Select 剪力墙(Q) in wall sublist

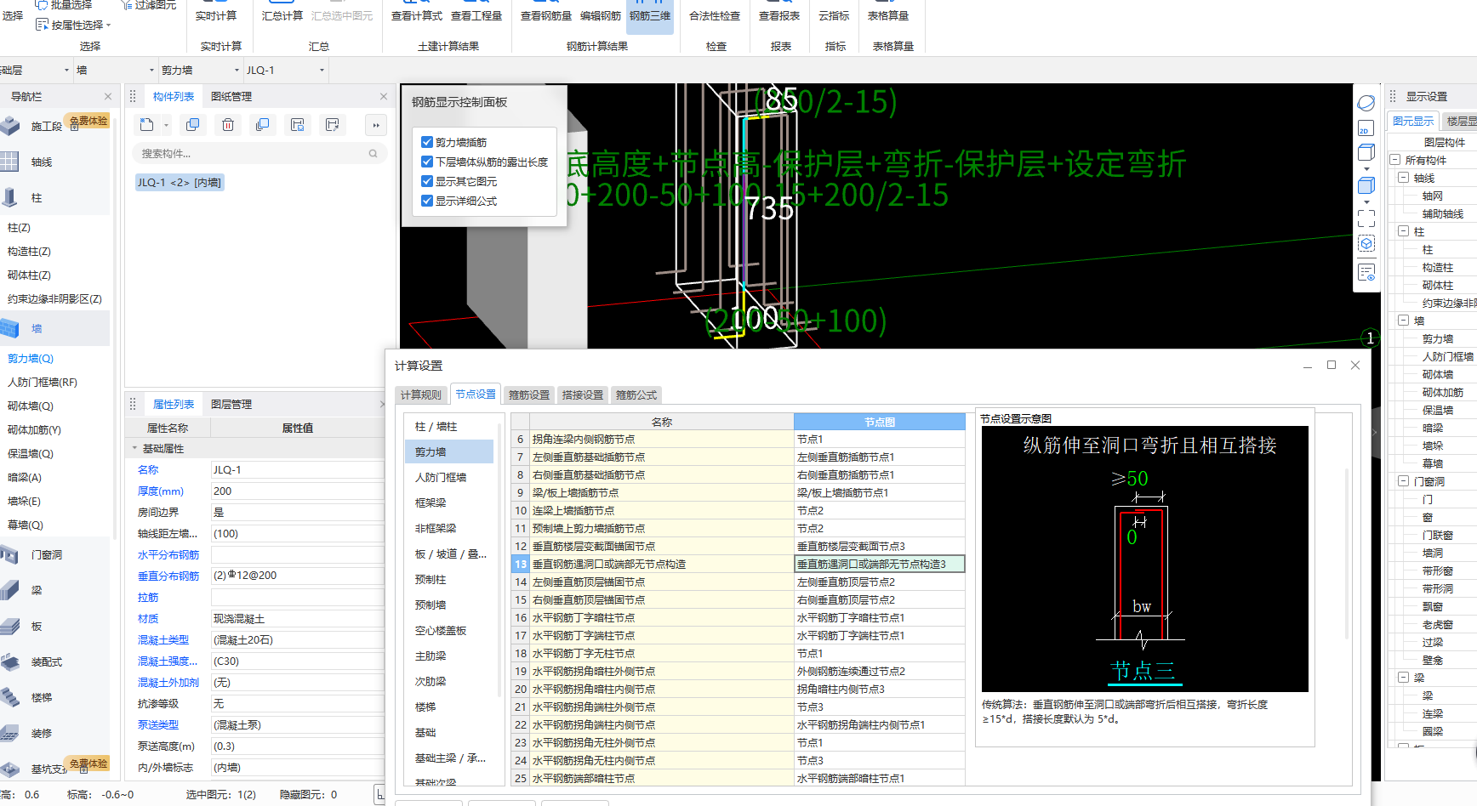coord(31,359)
